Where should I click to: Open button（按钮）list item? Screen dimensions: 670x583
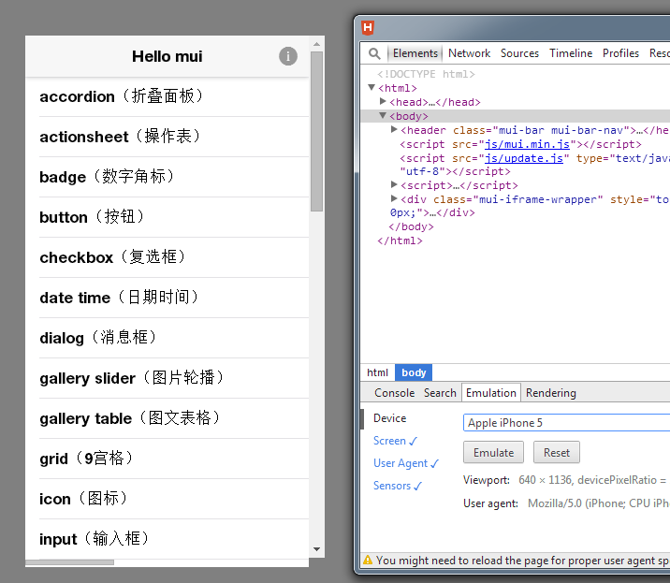[x=167, y=217]
